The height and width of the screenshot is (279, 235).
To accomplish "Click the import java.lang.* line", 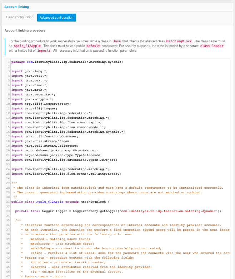I will click(x=30, y=71).
